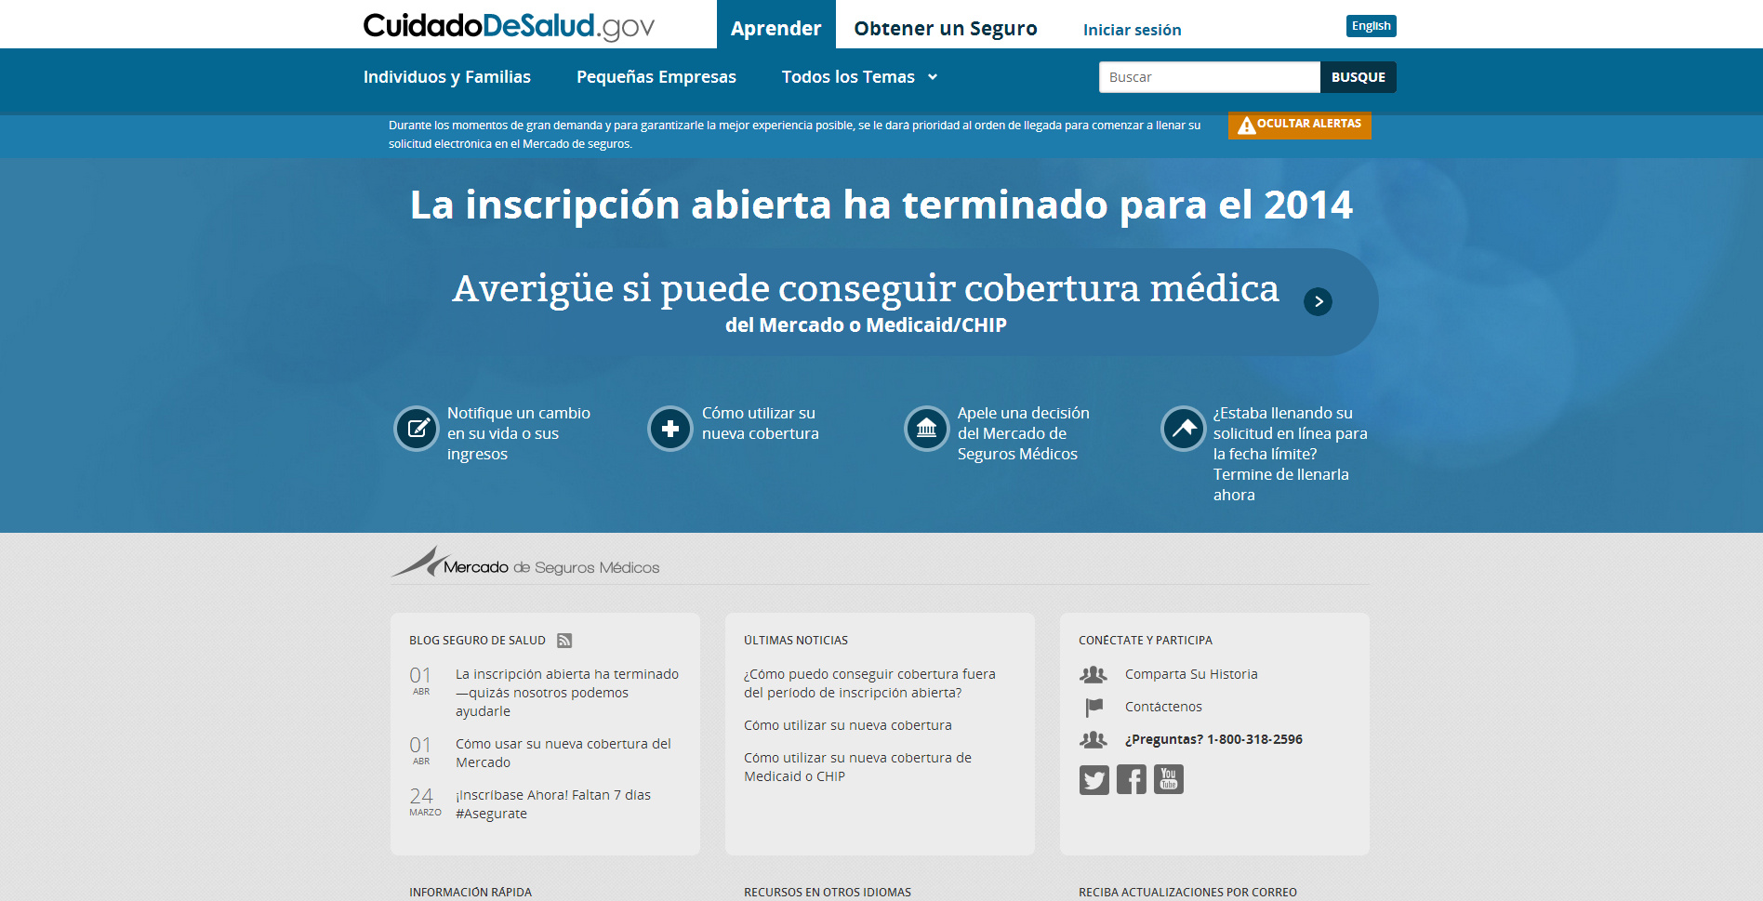Viewport: 1763px width, 901px height.
Task: Open Contáctenos link
Action: tap(1163, 707)
